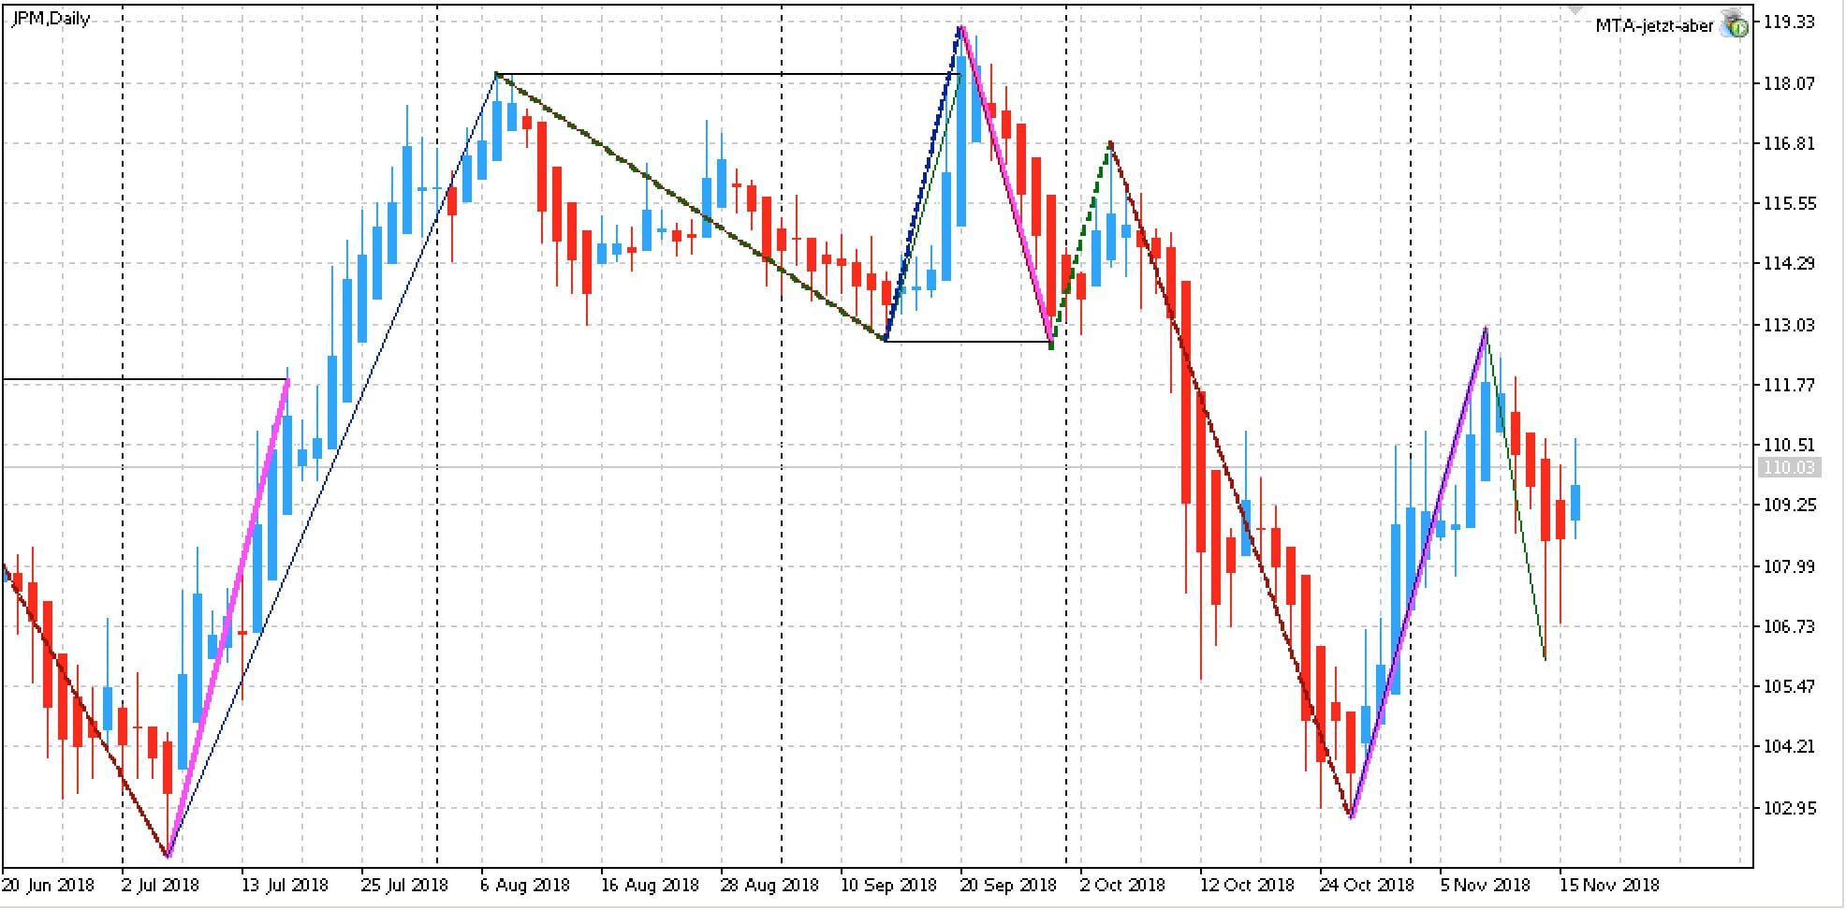
Task: Click the 107.99 price scale label
Action: (x=1789, y=566)
